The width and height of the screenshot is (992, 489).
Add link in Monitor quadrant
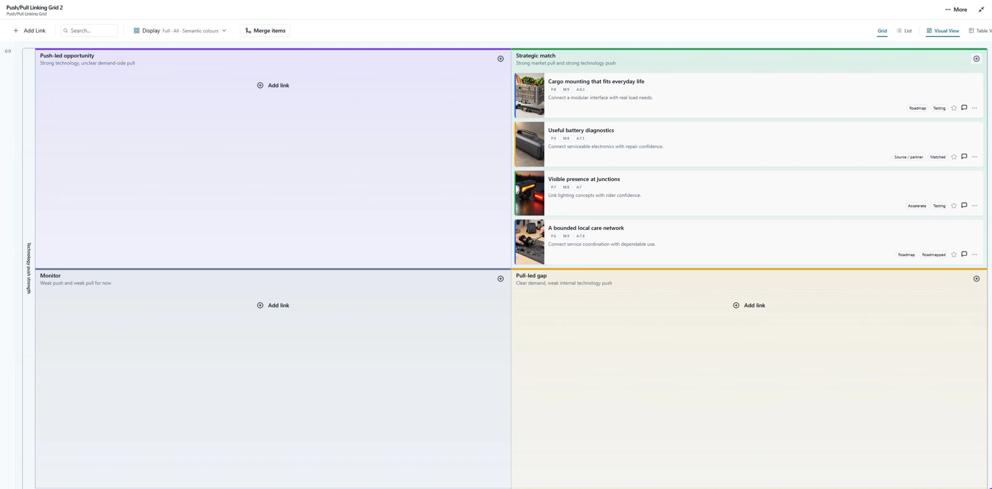click(x=273, y=305)
